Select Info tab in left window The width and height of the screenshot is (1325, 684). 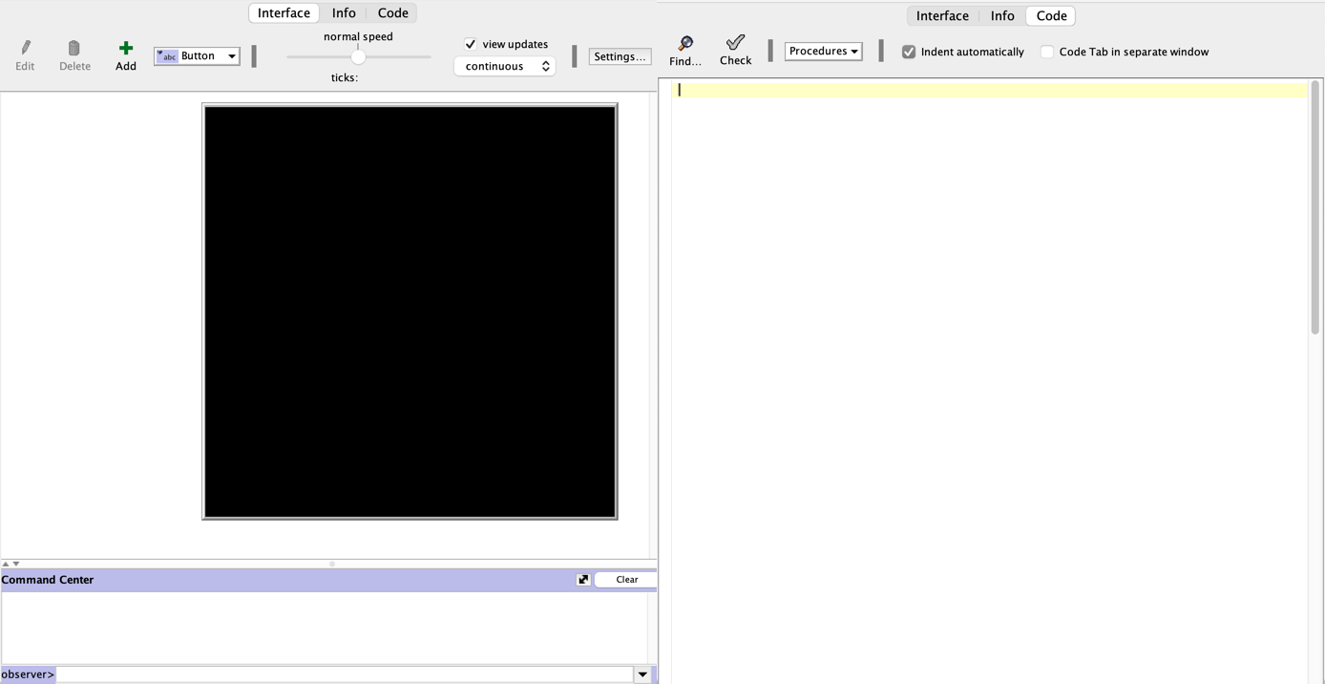click(344, 13)
